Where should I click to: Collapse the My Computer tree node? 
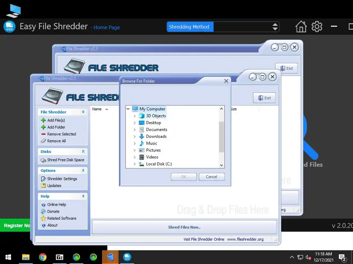point(128,109)
